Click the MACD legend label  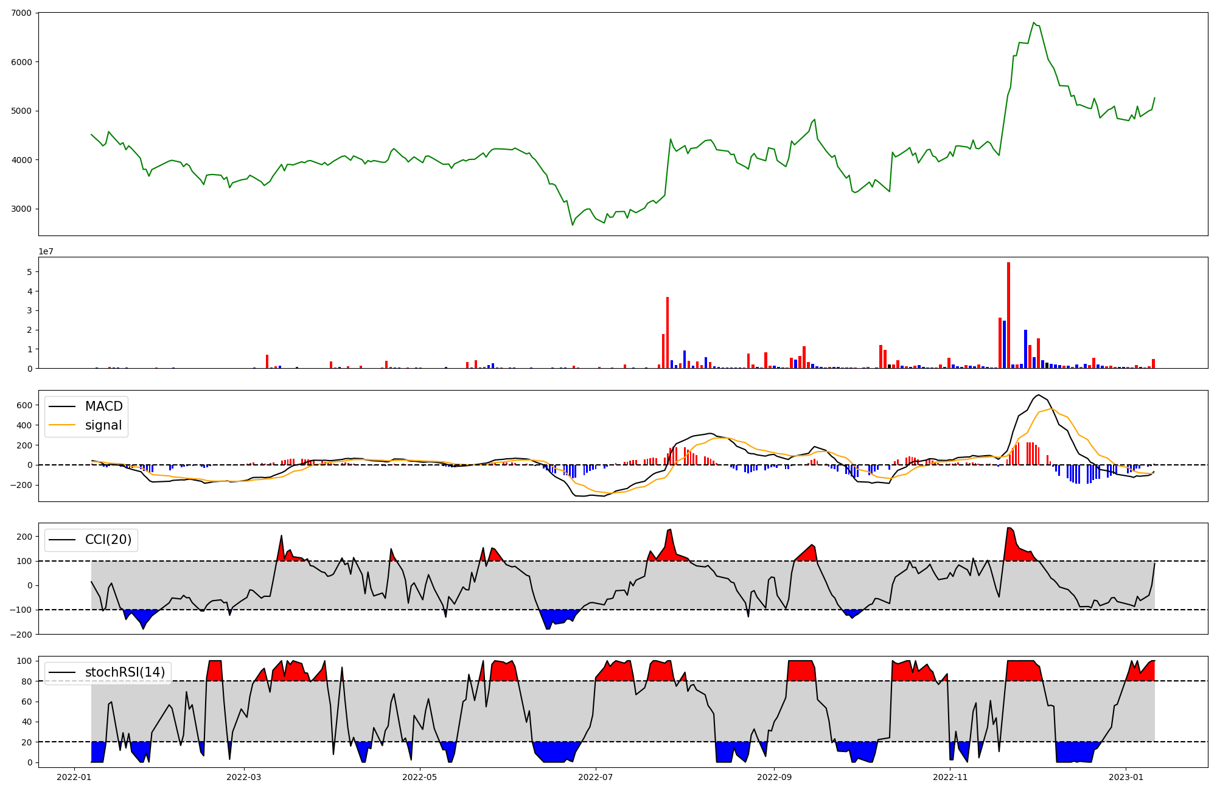click(x=103, y=406)
